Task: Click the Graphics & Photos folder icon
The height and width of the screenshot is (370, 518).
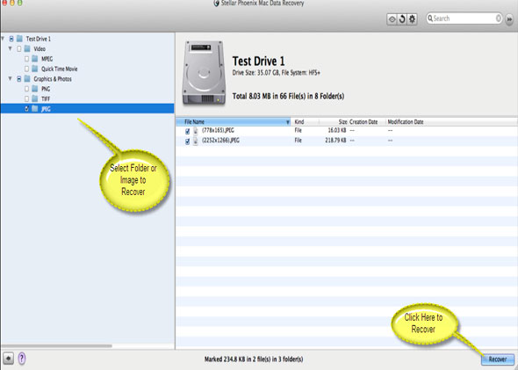Action: (27, 79)
